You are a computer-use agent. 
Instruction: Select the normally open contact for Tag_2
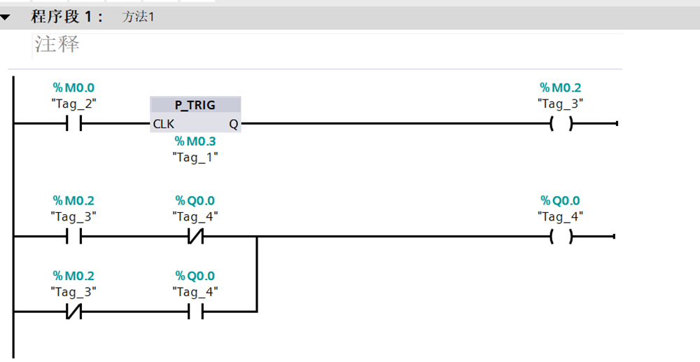[73, 125]
